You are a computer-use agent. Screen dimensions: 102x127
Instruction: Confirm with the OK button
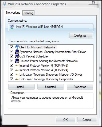pos(65,120)
